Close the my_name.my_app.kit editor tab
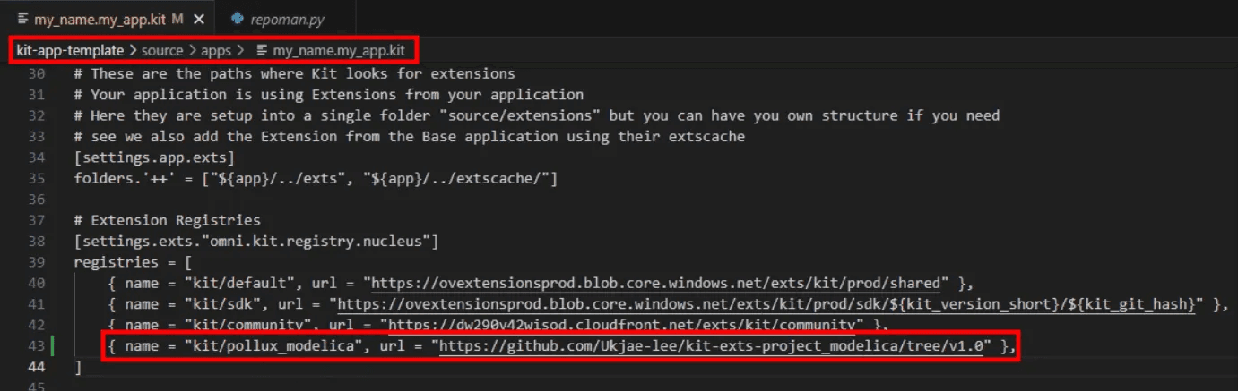Viewport: 1238px width, 391px height. [x=198, y=18]
